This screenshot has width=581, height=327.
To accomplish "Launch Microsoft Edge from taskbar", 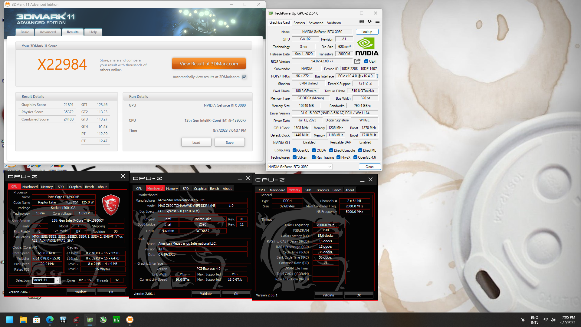I will pos(50,320).
